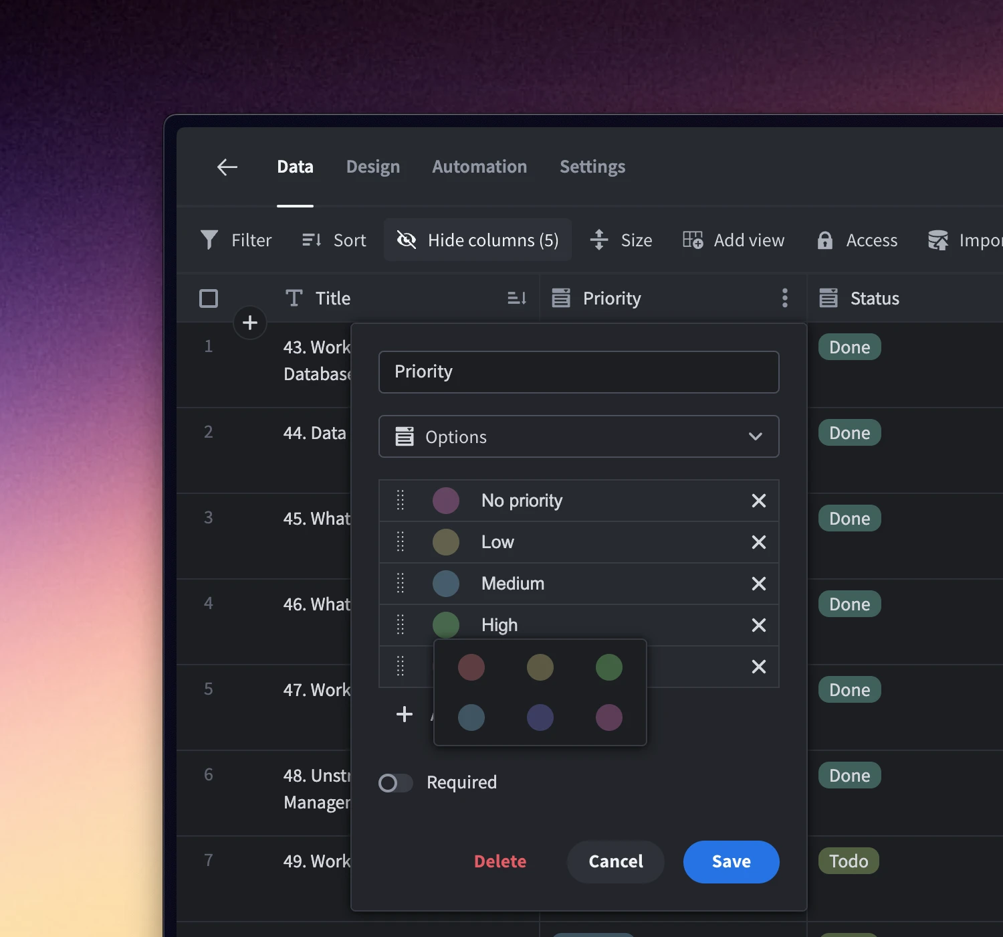Click the plus icon to add option
The image size is (1003, 937).
point(405,714)
